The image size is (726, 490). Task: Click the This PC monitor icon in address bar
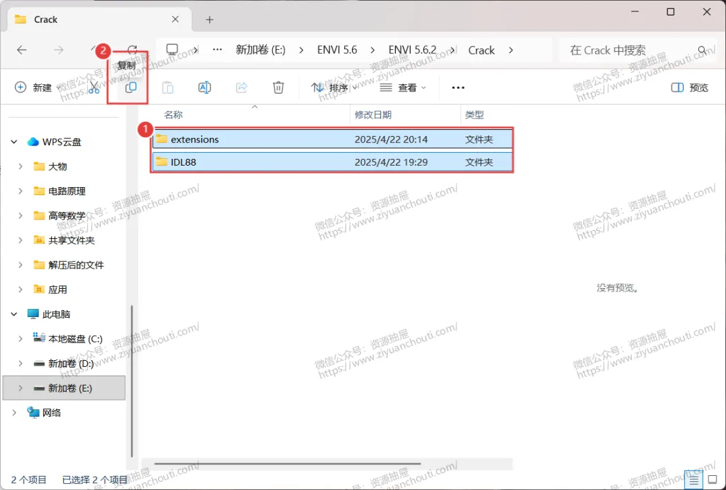coord(172,50)
